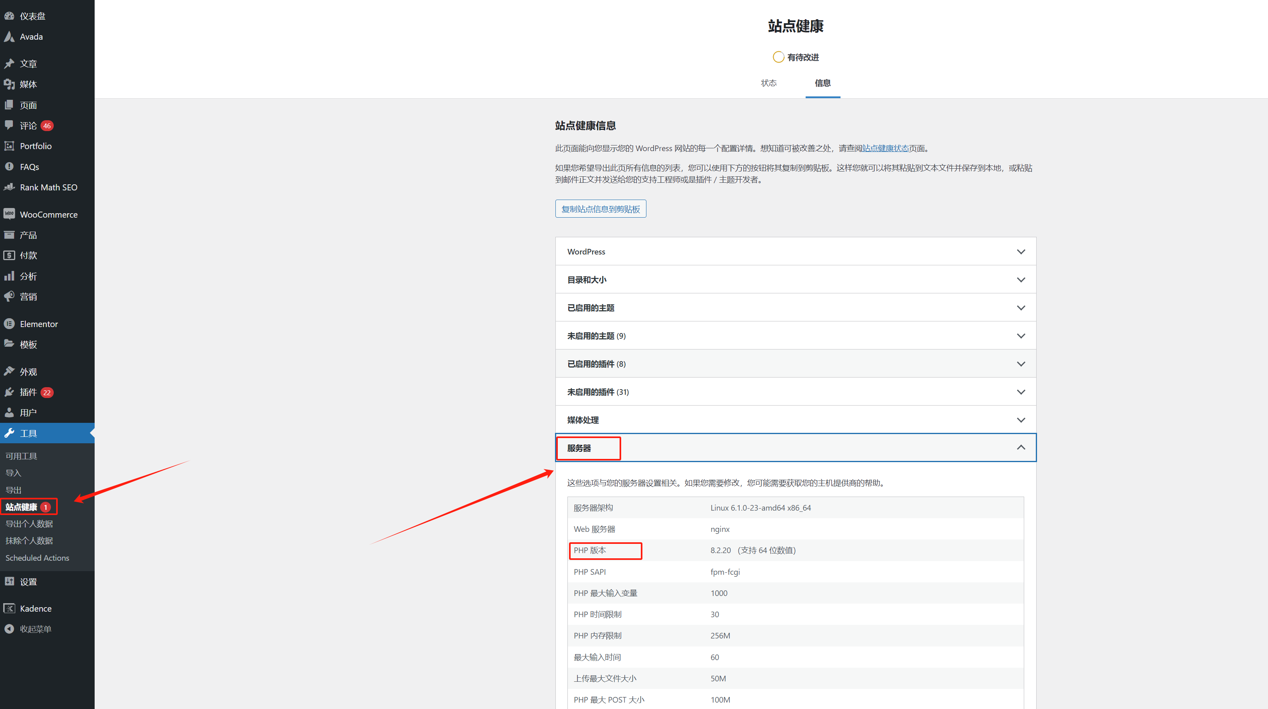Open the 站点健康状态 hyperlink
The height and width of the screenshot is (709, 1268).
point(886,147)
